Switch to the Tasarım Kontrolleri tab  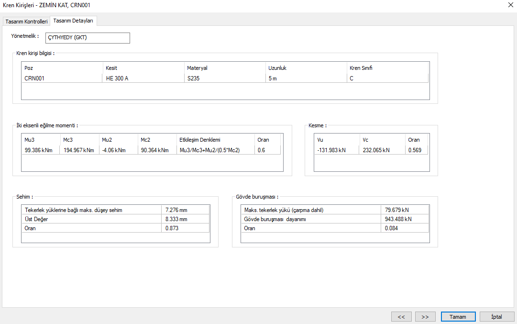pyautogui.click(x=26, y=21)
